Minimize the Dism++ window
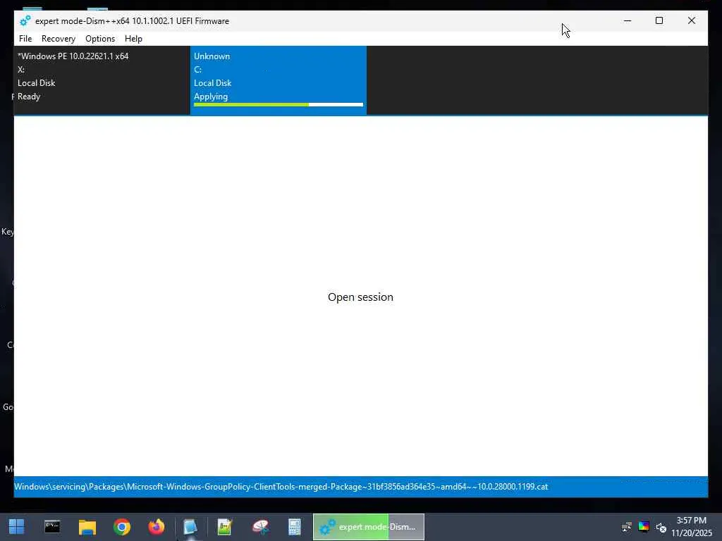The width and height of the screenshot is (722, 541). [x=627, y=20]
